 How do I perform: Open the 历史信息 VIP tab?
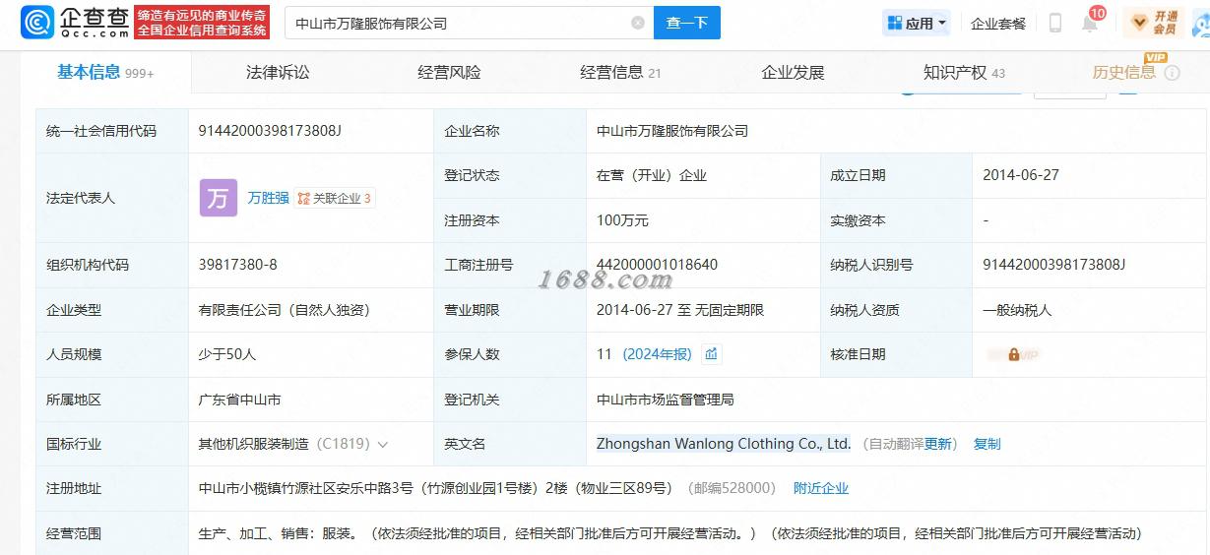tap(1124, 72)
